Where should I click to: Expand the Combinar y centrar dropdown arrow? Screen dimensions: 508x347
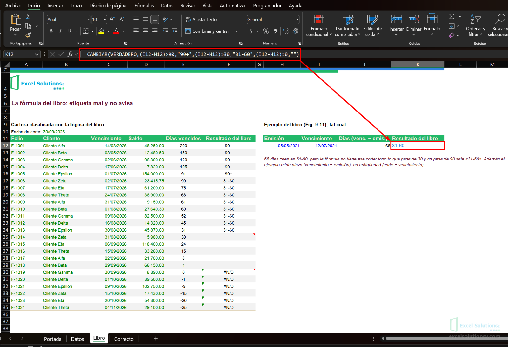(237, 31)
